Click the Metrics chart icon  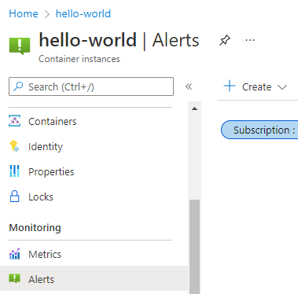coord(14,254)
